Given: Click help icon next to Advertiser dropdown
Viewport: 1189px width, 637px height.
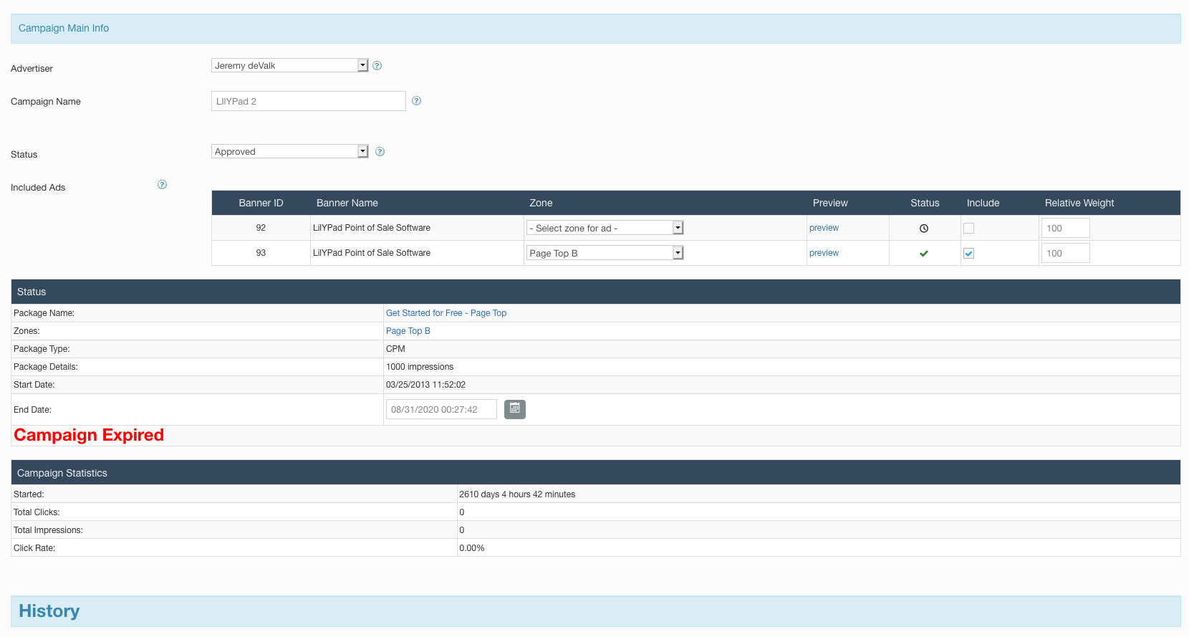Looking at the screenshot, I should point(377,66).
